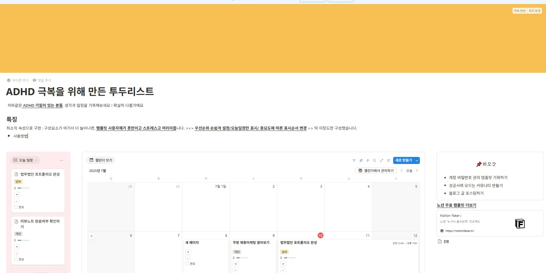Open the 새로 만들기 dropdown arrow
The width and height of the screenshot is (546, 273).
(x=417, y=161)
